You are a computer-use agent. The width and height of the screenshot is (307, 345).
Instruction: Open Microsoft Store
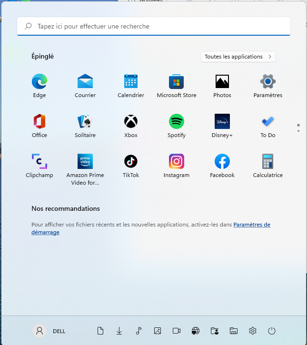click(x=176, y=86)
